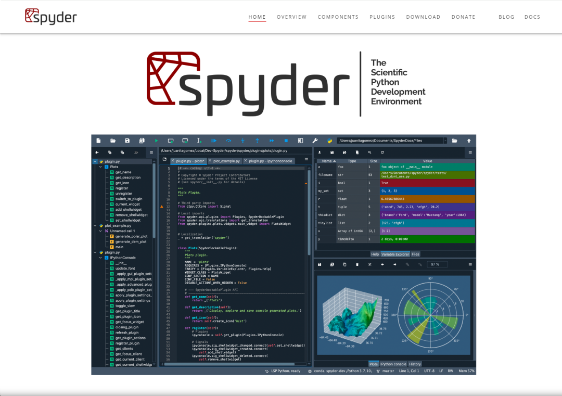Click the search magnifier in Variable Explorer toolbar
The height and width of the screenshot is (396, 562).
pyautogui.click(x=369, y=152)
